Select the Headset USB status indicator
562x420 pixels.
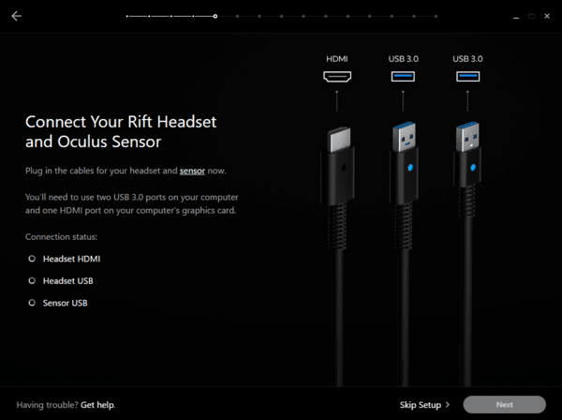click(32, 280)
